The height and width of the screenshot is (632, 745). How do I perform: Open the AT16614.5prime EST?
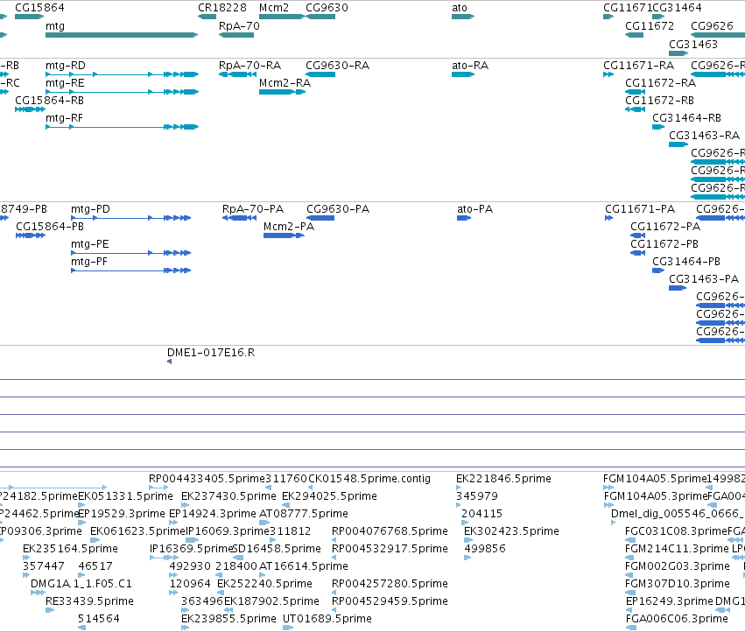pyautogui.click(x=264, y=575)
